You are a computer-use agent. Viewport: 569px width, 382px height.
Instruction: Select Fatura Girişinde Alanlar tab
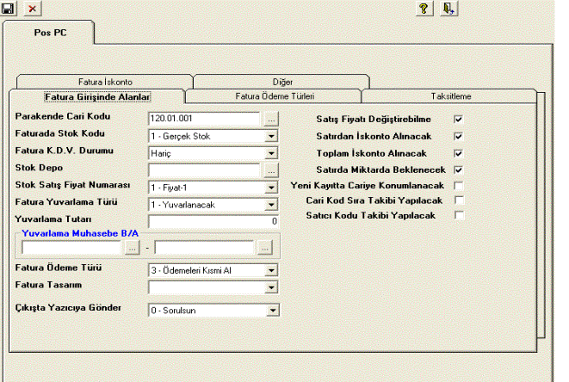click(97, 97)
